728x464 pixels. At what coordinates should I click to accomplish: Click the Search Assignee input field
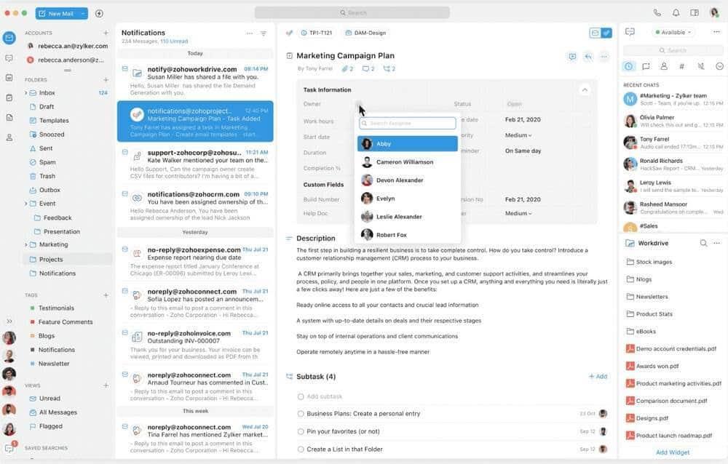point(408,123)
